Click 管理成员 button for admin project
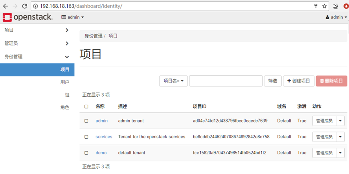349x174 pixels. click(x=324, y=121)
